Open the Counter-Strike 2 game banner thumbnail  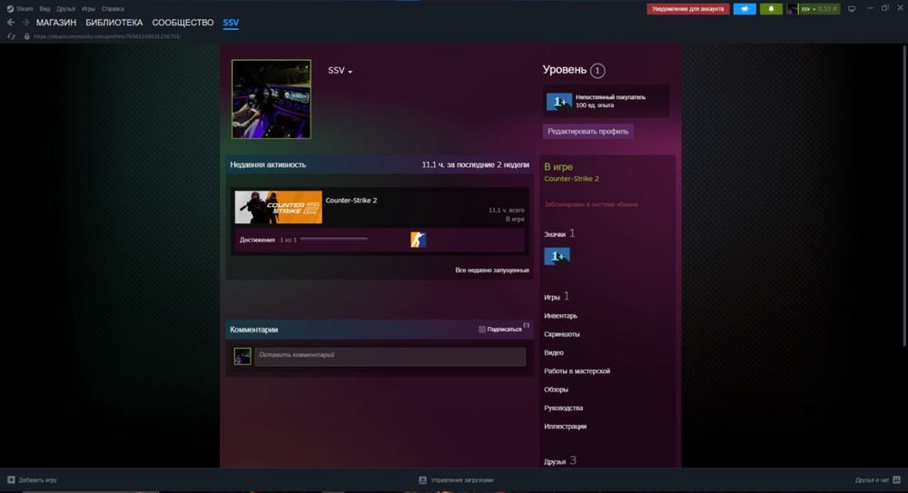tap(279, 207)
